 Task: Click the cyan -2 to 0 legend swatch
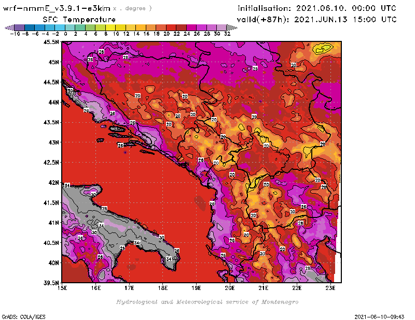(x=60, y=27)
